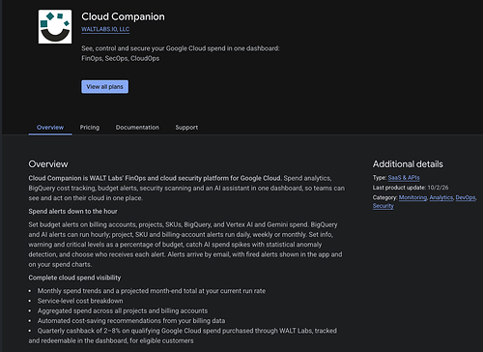Open the Documentation tab
This screenshot has width=483, height=352.
point(137,128)
